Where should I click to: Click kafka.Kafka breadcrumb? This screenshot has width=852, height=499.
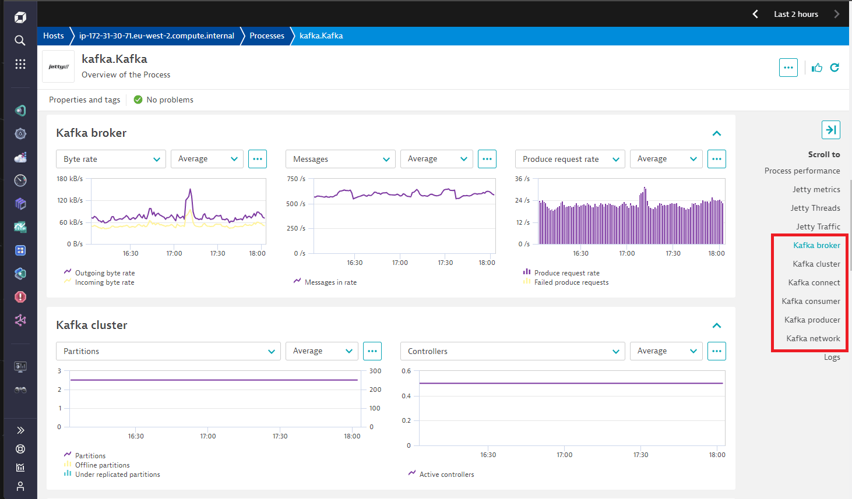pos(321,36)
